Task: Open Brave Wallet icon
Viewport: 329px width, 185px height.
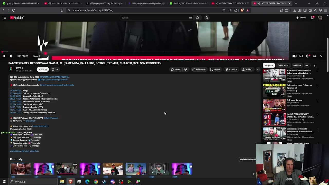Action: tap(310, 10)
